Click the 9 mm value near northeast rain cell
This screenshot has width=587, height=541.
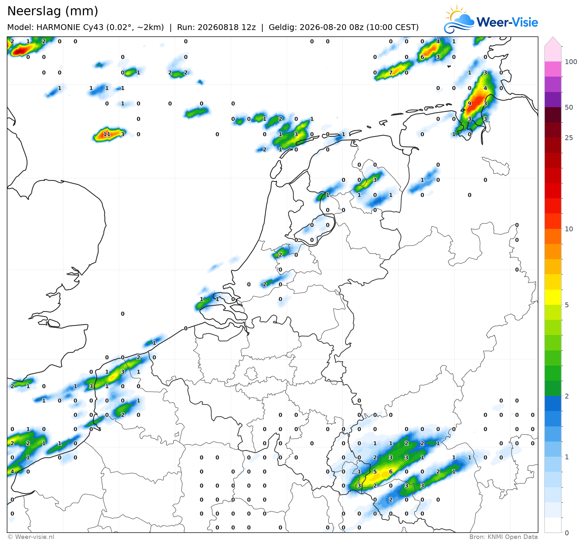tap(470, 103)
